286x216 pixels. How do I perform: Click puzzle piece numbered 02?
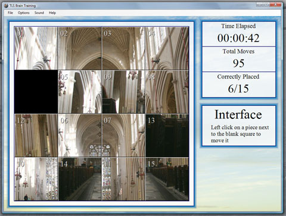(x=80, y=48)
